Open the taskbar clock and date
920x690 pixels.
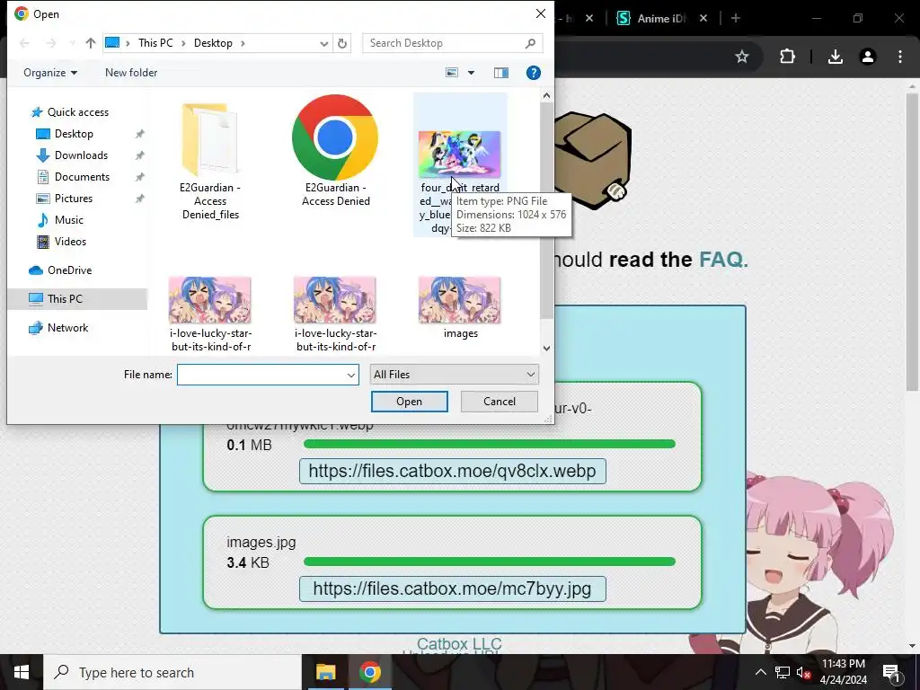pyautogui.click(x=843, y=672)
